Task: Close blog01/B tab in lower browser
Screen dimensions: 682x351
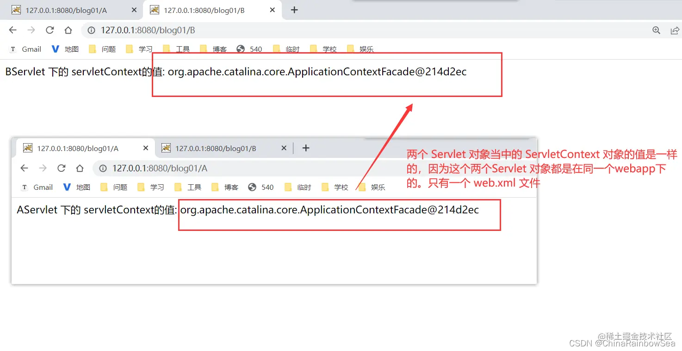Action: (284, 148)
